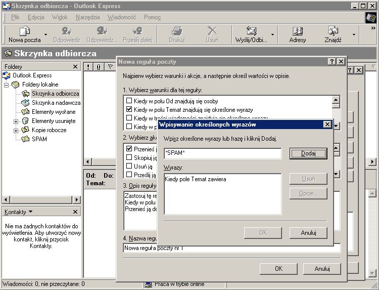Check 'Prześlij ją' action checkbox

129,174
